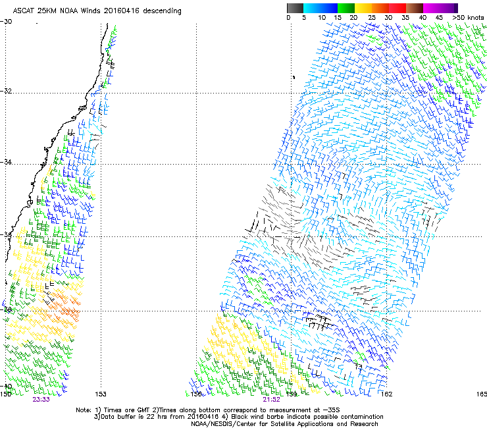Click the '-32' latitude axis label
This screenshot has height=428, width=487.
(6, 91)
